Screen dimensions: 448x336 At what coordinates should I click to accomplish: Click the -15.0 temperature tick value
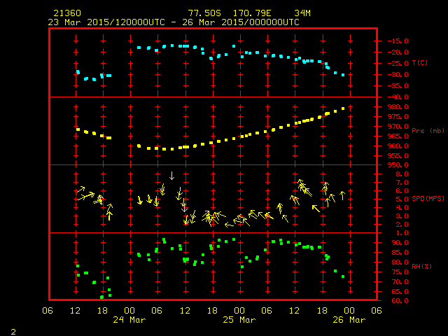398,41
